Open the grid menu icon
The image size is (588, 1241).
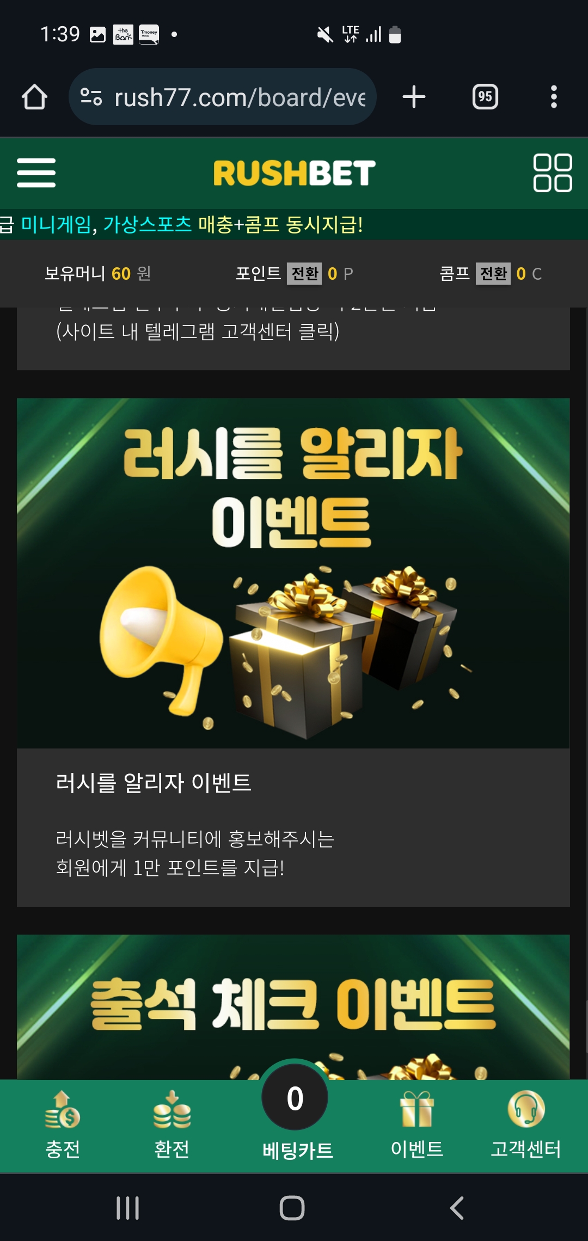[552, 173]
